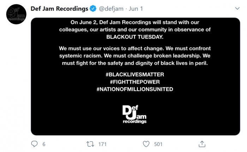Screen dimensions: 247x152
Task: Click the 'On June 2' opening line
Action: pyautogui.click(x=135, y=22)
